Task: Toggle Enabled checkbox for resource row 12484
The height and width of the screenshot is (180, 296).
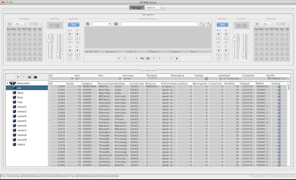Action: click(x=279, y=165)
